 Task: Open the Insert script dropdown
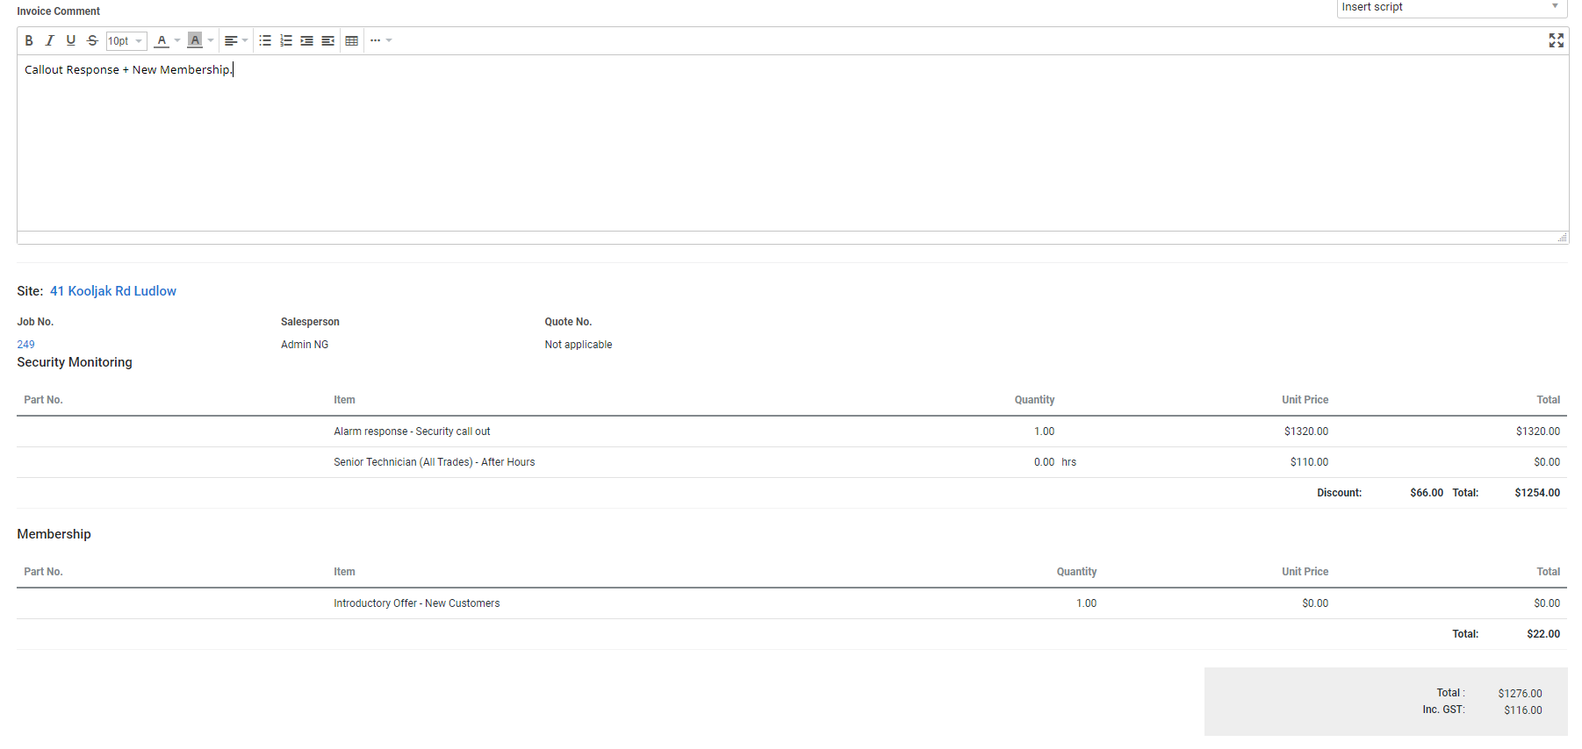pyautogui.click(x=1452, y=7)
